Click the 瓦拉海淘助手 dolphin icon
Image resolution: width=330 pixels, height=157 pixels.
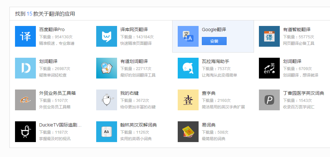click(188, 68)
